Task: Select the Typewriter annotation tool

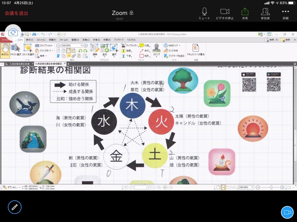Action: tap(130, 46)
